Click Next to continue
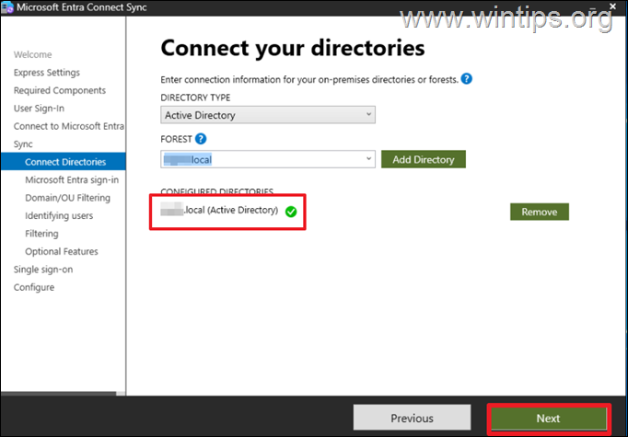628x437 pixels. [x=548, y=419]
